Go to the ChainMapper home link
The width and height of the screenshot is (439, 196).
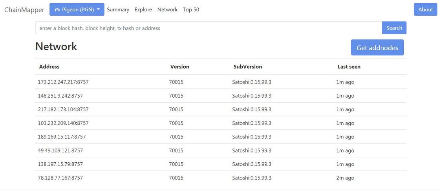pyautogui.click(x=24, y=10)
